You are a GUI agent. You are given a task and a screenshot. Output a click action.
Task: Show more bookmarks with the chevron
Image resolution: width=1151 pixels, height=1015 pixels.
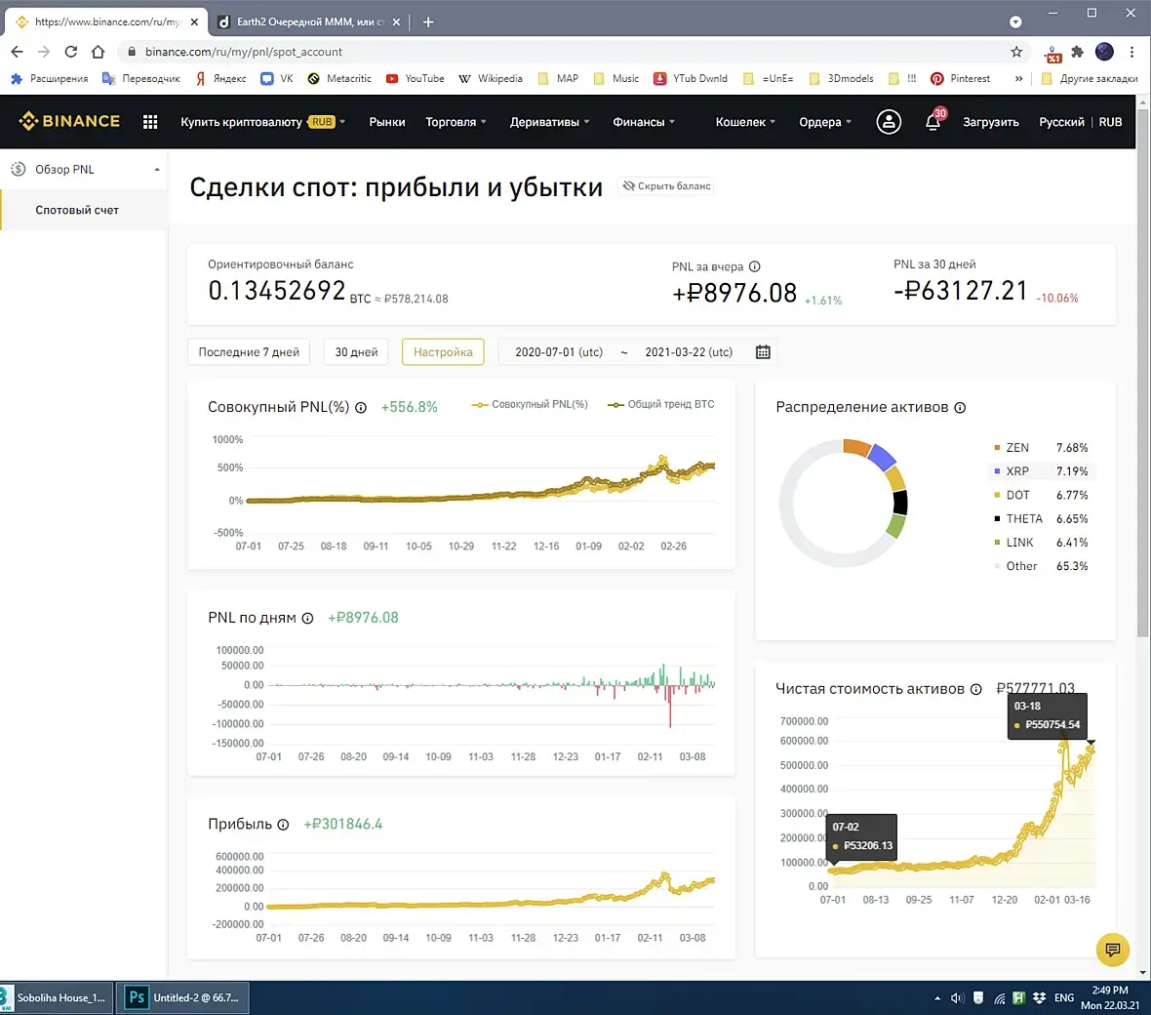(x=1019, y=79)
